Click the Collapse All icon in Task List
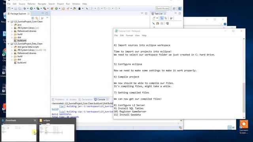The width and height of the screenshot is (253, 142). click(x=162, y=24)
